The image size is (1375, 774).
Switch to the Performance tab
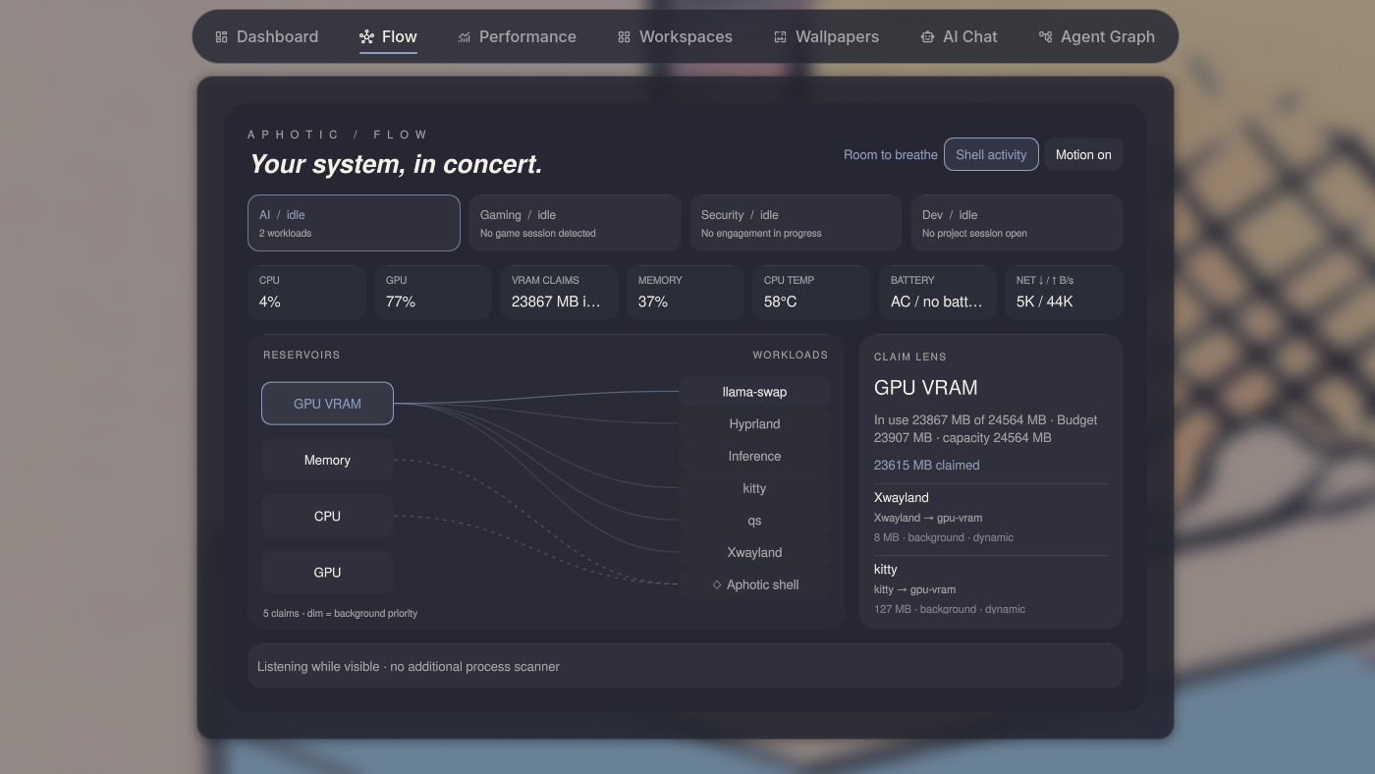518,37
